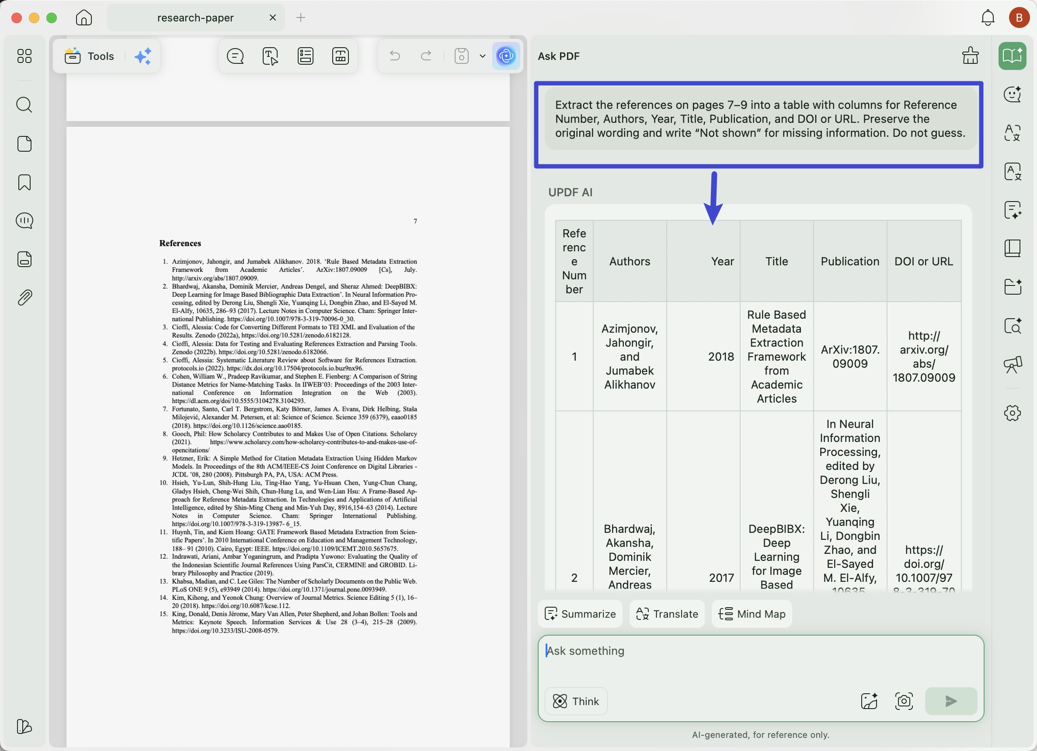Screen dimensions: 1037x751
Task: Open the AI sparkle tool next to Tools
Action: pyautogui.click(x=143, y=56)
